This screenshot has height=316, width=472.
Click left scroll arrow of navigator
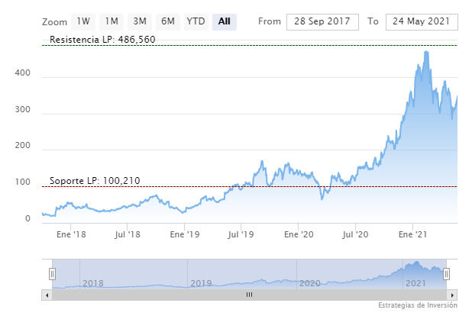[47, 294]
